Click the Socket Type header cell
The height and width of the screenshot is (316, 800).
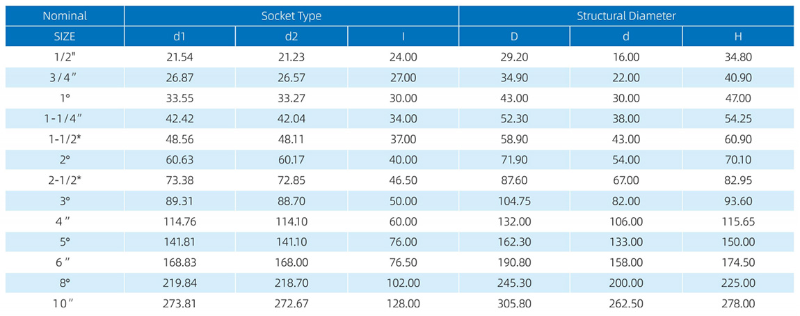(291, 16)
